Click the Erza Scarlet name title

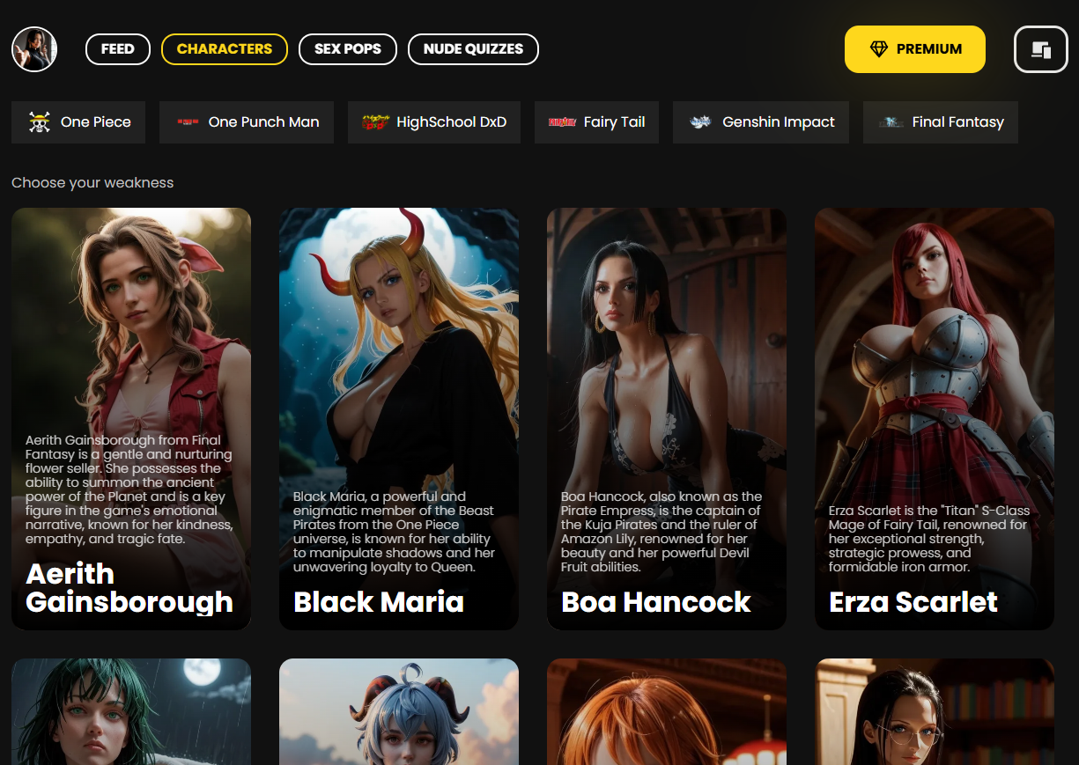(913, 602)
